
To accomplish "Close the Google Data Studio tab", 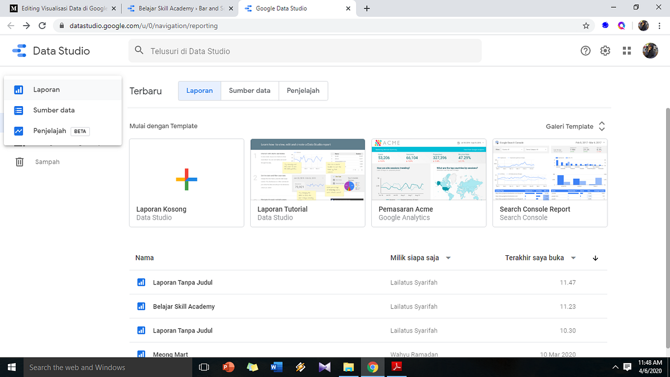I will point(348,8).
